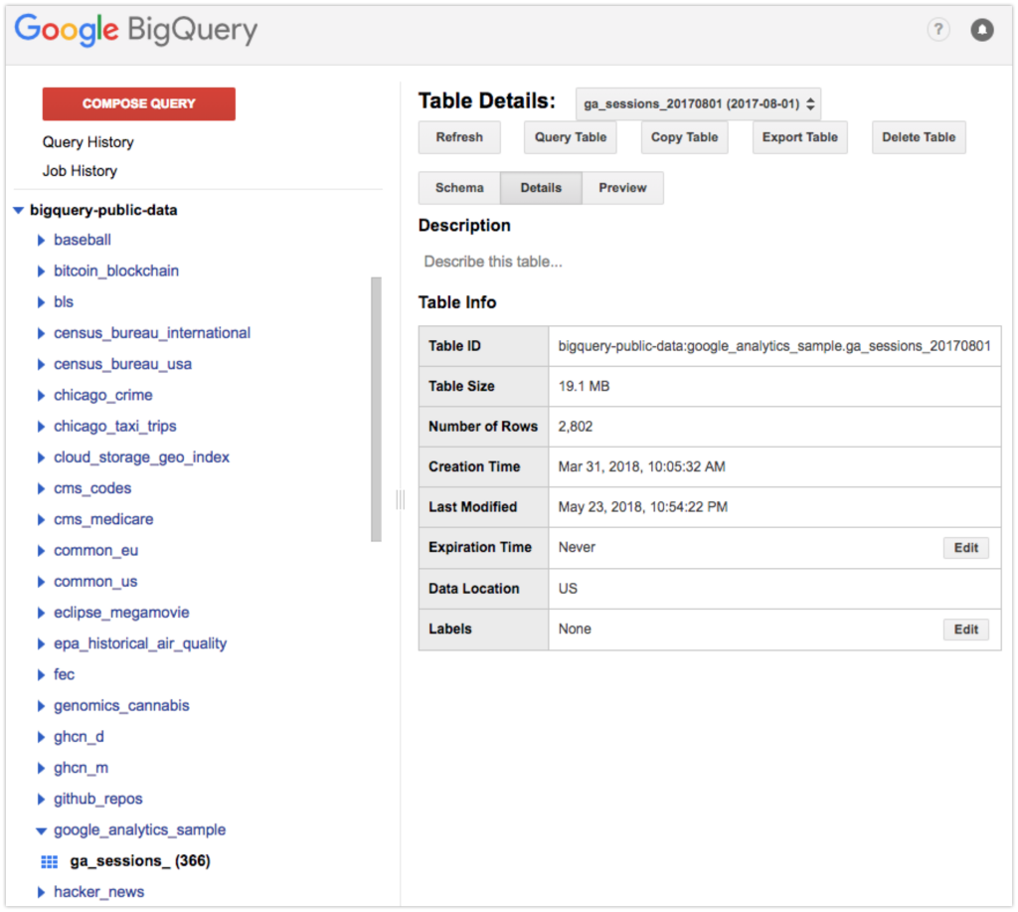The width and height of the screenshot is (1018, 912).
Task: Switch to the Schema tab
Action: pos(459,188)
